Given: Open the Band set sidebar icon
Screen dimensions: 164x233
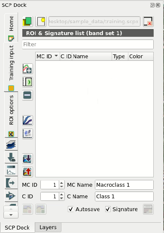Looking at the screenshot, I should coord(11,144).
